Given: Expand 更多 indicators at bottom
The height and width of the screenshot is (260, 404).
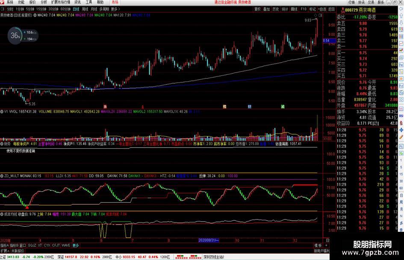Looking at the screenshot, I should click(76, 245).
